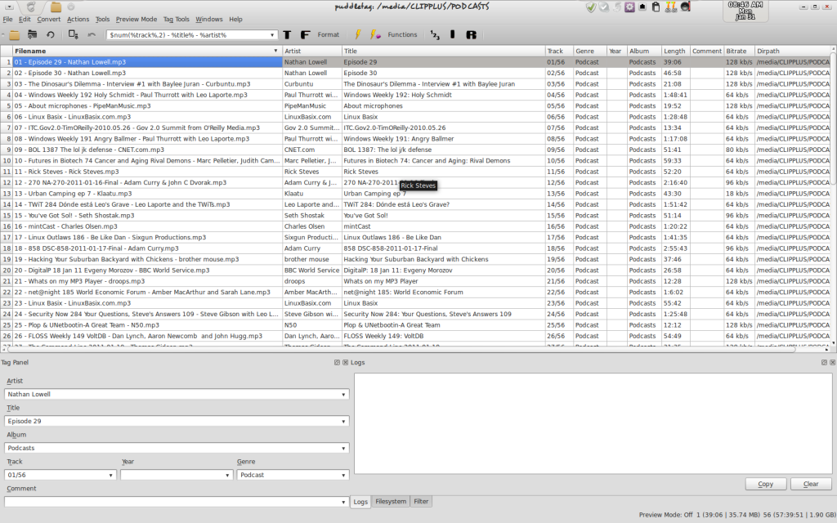Click the open folder toolbar icon

tap(14, 35)
